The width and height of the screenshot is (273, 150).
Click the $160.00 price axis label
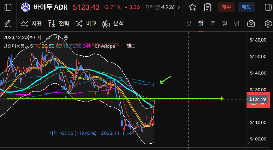[258, 40]
